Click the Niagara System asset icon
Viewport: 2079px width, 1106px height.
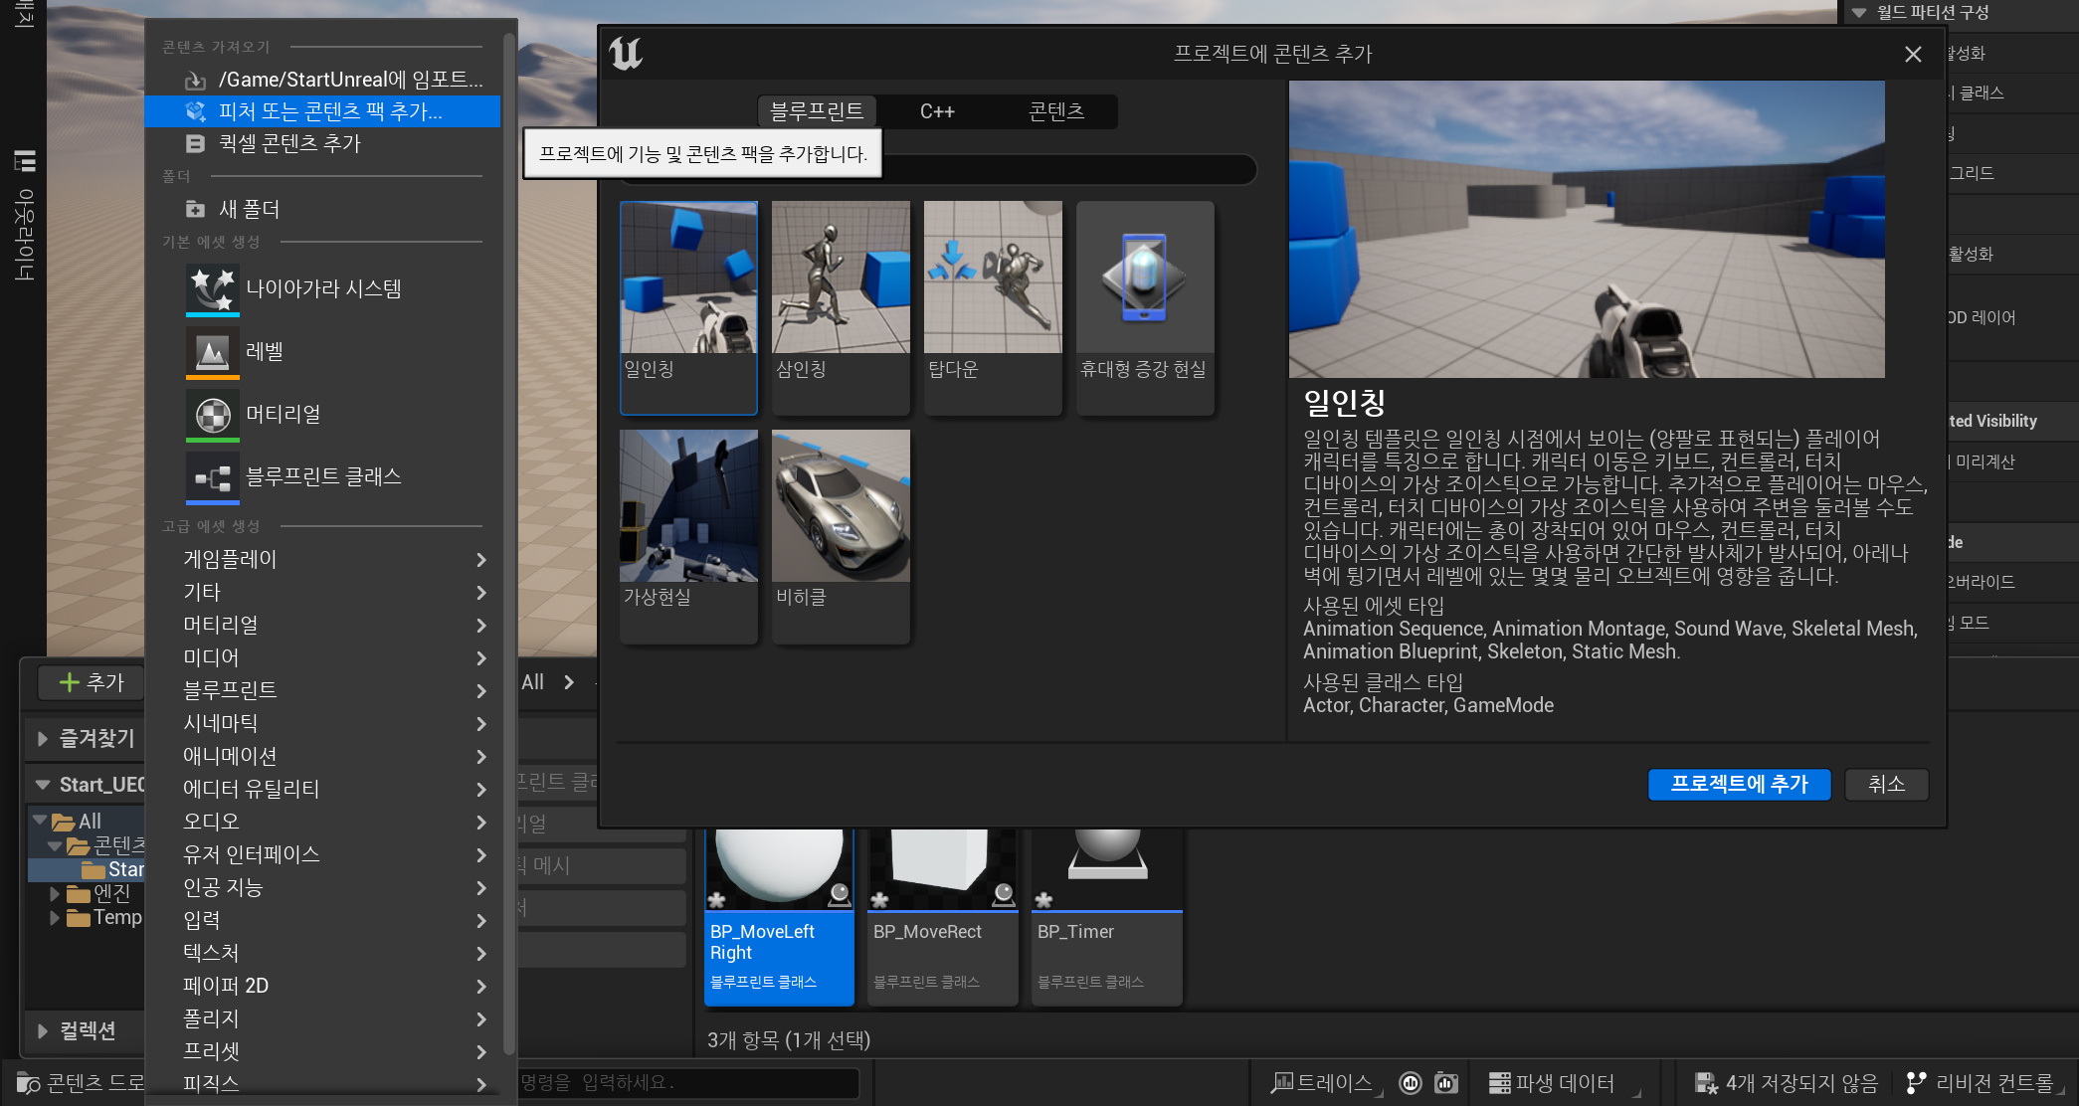[x=212, y=288]
